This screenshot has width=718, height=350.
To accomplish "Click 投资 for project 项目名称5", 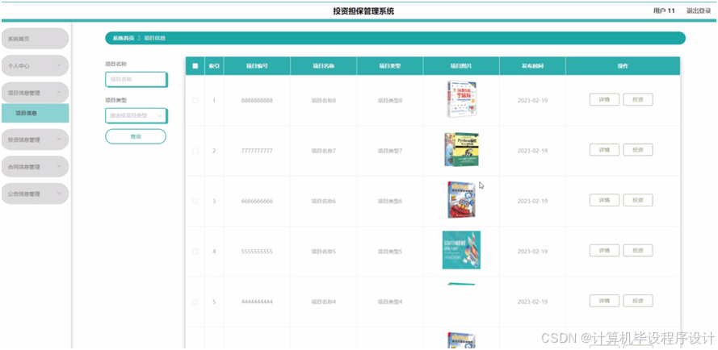I will pyautogui.click(x=638, y=250).
